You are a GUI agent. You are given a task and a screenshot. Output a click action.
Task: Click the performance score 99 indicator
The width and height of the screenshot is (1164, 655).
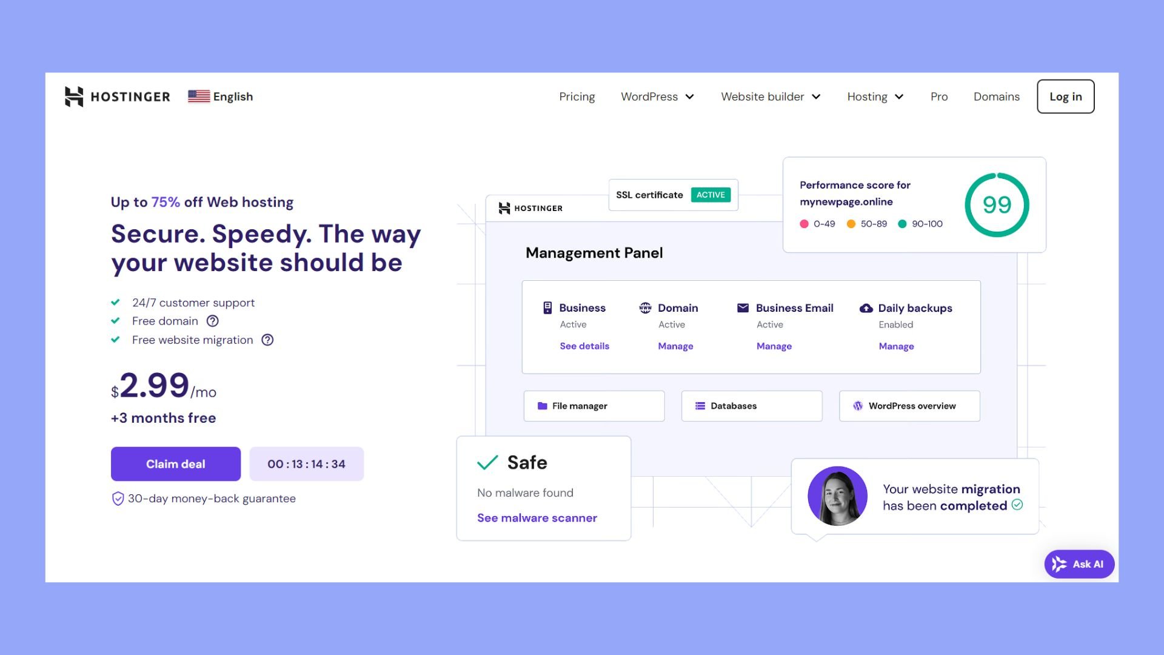[997, 205]
